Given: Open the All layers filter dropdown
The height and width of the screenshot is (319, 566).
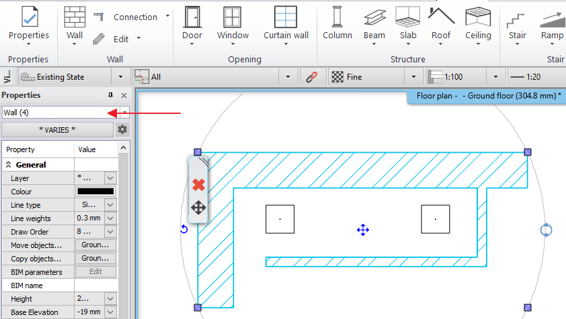Looking at the screenshot, I should 288,76.
